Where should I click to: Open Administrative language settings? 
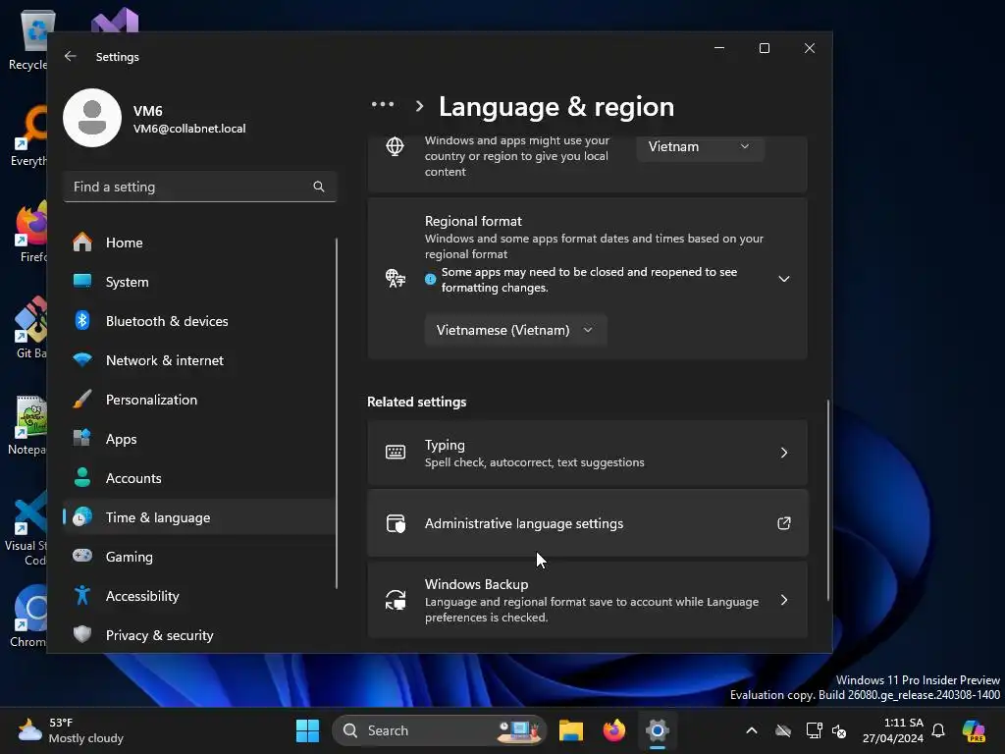tap(587, 524)
